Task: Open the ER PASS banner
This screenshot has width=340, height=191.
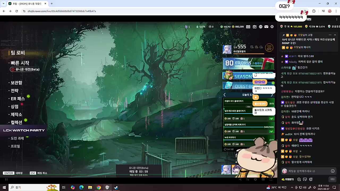Action: (x=248, y=63)
